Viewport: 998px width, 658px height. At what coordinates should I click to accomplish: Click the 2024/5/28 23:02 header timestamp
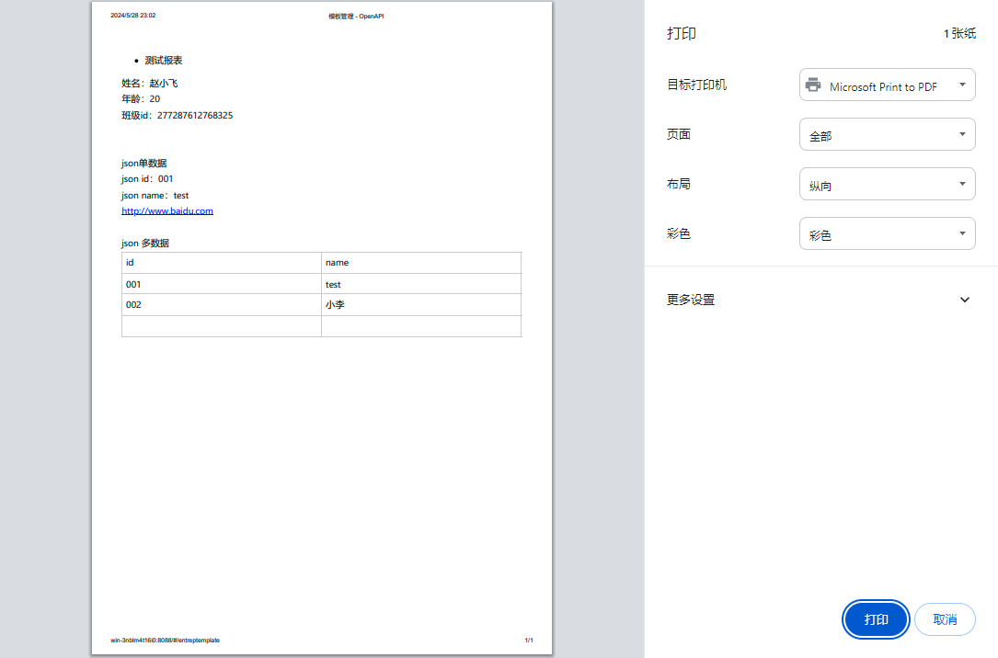pos(133,16)
